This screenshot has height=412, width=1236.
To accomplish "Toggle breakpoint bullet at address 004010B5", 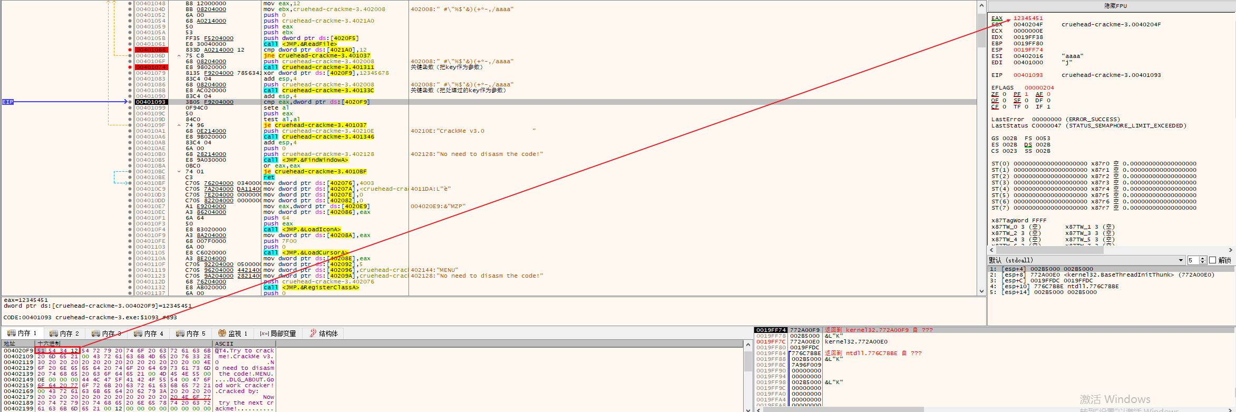I will coord(130,160).
